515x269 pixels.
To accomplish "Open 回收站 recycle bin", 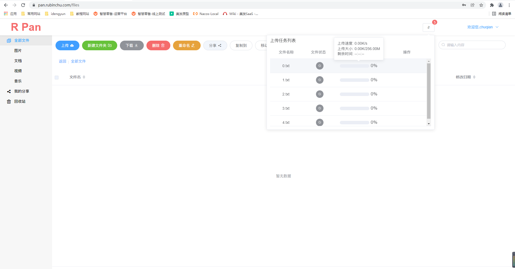I will click(26, 101).
